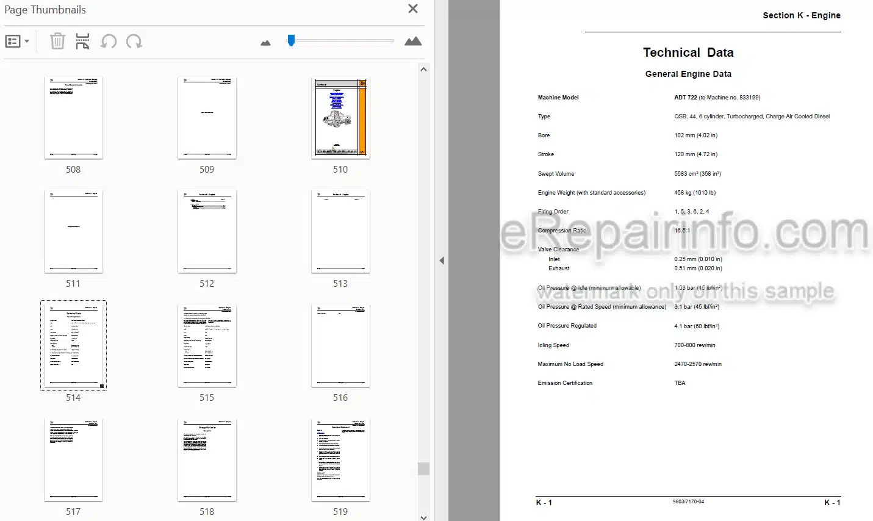
Task: Collapse the navigation pane with arrow
Action: (442, 260)
